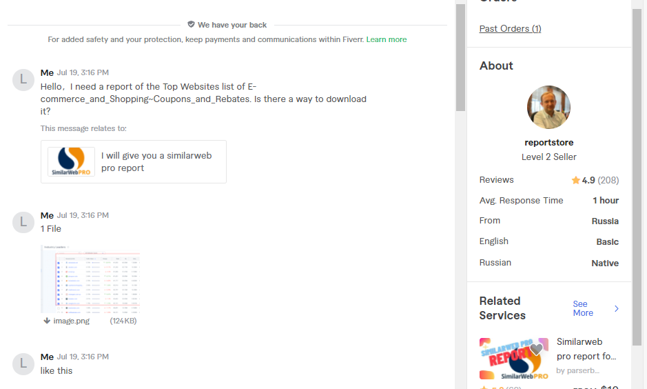
Task: Open the similarweb pro report gig card
Action: 134,161
